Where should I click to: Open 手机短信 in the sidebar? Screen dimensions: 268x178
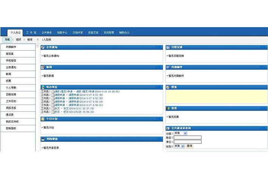18,61
